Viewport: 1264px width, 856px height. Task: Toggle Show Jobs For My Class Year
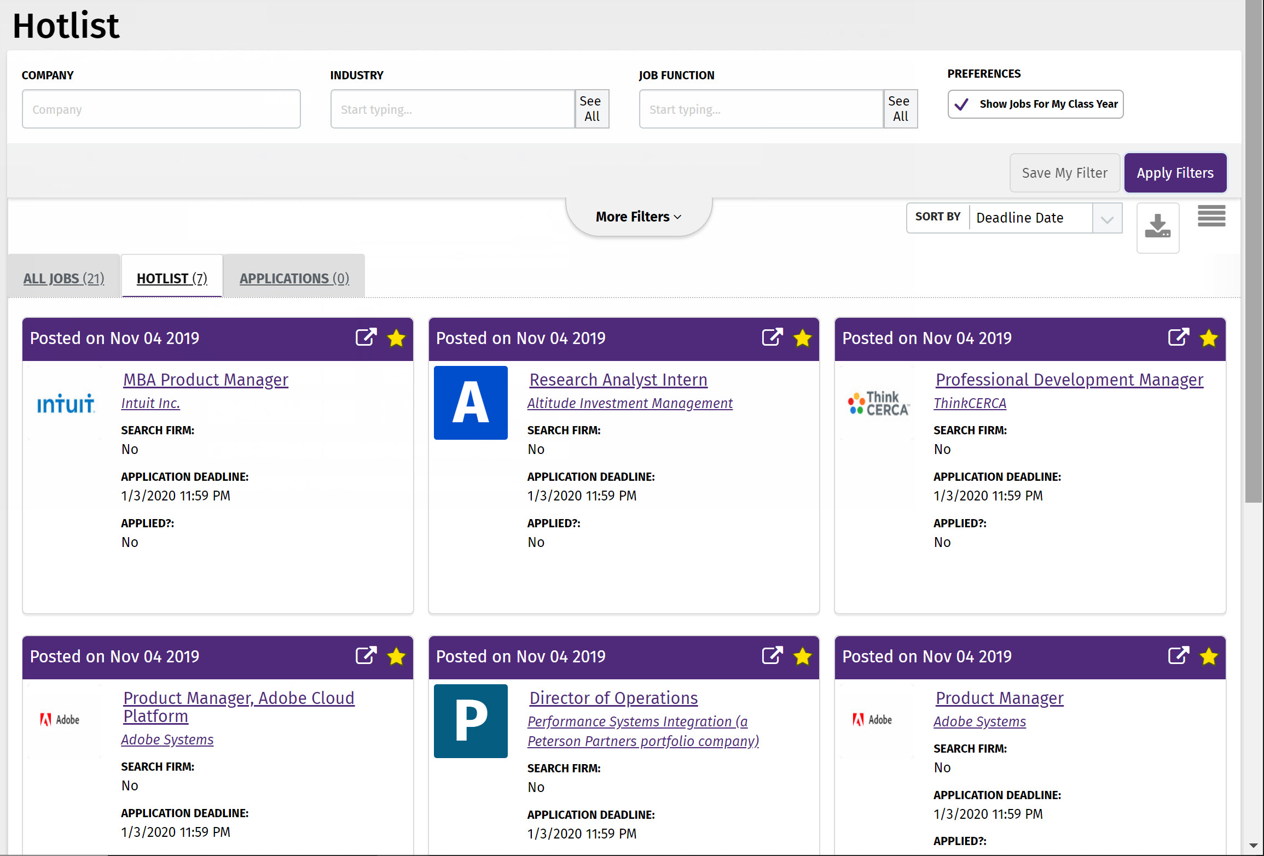coord(1035,104)
